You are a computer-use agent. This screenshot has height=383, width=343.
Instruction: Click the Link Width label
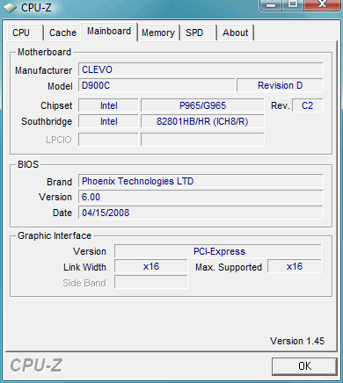click(84, 267)
